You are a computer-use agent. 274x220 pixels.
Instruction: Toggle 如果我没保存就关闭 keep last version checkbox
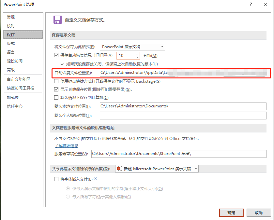(x=62, y=64)
